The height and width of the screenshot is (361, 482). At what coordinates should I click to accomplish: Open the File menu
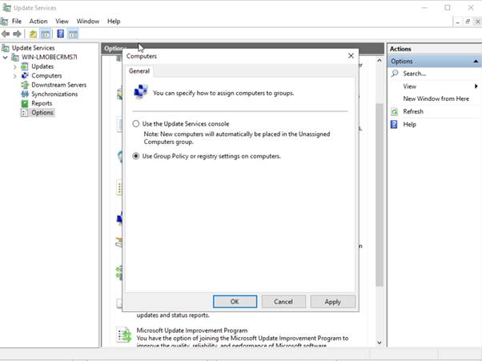[x=17, y=21]
